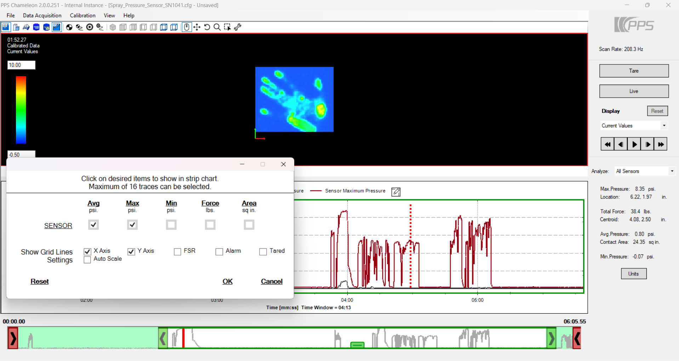Enable the FSR checkbox
Viewport: 679px width, 361px height.
pyautogui.click(x=177, y=252)
